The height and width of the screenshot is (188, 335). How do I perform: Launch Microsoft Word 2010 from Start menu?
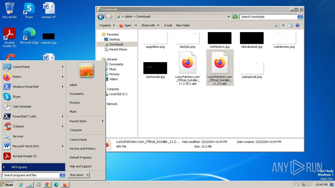tap(33, 146)
